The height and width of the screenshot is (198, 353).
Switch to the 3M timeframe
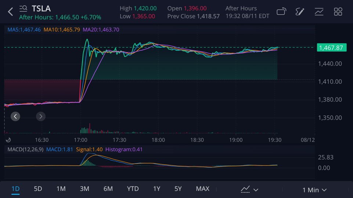click(84, 189)
